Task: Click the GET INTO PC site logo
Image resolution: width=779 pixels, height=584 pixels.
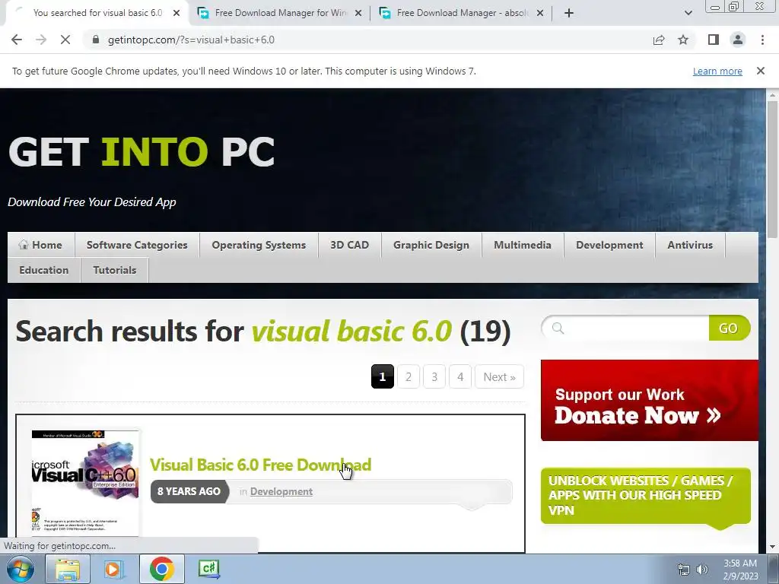Action: pyautogui.click(x=141, y=152)
